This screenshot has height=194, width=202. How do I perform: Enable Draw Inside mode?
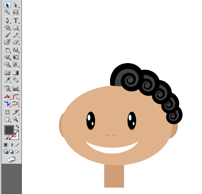pos(17,151)
